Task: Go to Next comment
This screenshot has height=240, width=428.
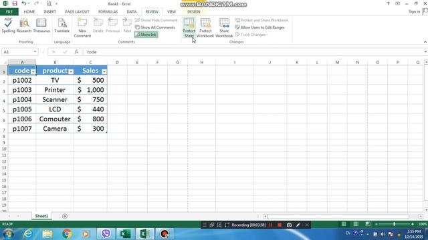Action: [x=127, y=25]
